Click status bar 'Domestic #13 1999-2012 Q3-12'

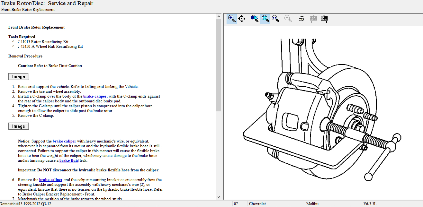26,204
